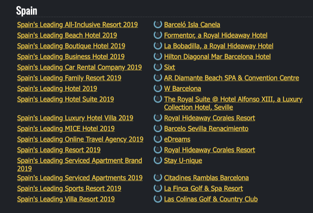
Task: Open Barcelo Sevilla Renacimiento winner page
Action: pyautogui.click(x=206, y=129)
